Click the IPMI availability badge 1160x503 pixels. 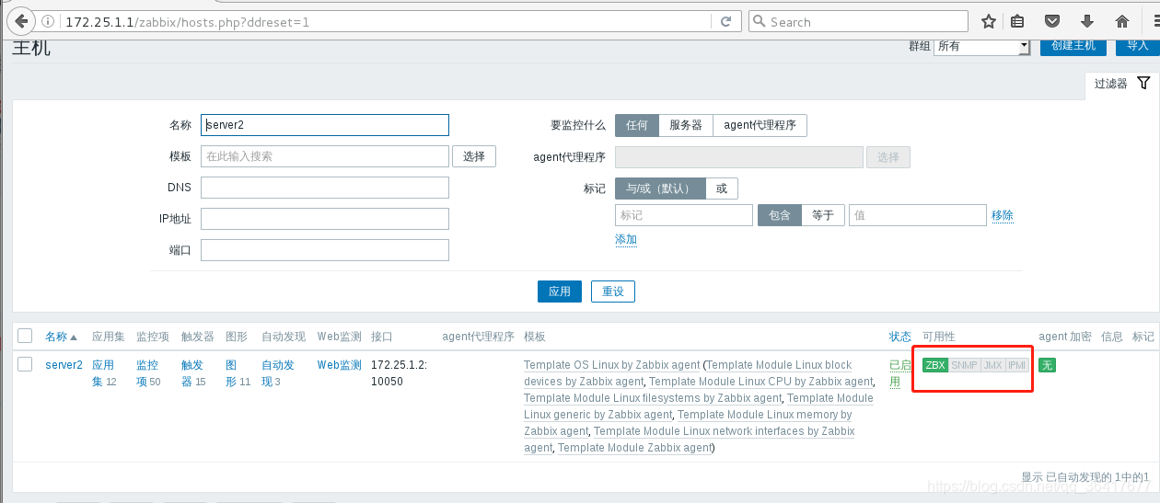point(1016,365)
